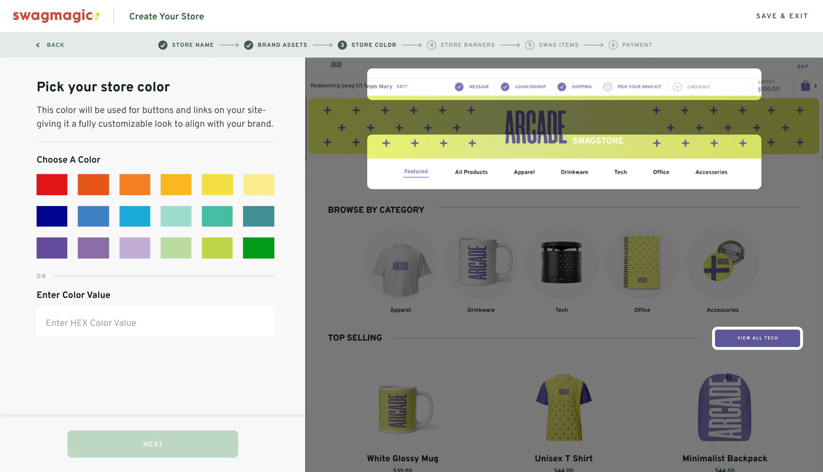The width and height of the screenshot is (823, 472).
Task: Click the Pick Your Swag Kit shirt icon
Action: [608, 87]
